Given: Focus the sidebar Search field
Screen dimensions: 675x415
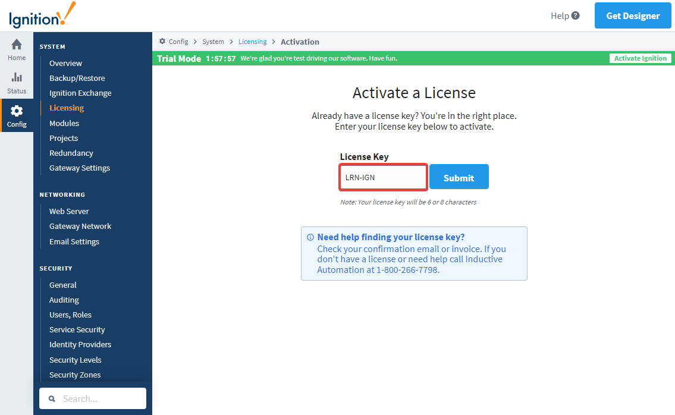Looking at the screenshot, I should (93, 398).
